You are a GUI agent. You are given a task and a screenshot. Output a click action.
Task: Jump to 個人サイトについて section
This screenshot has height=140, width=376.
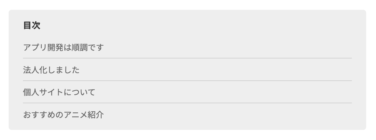click(x=59, y=92)
